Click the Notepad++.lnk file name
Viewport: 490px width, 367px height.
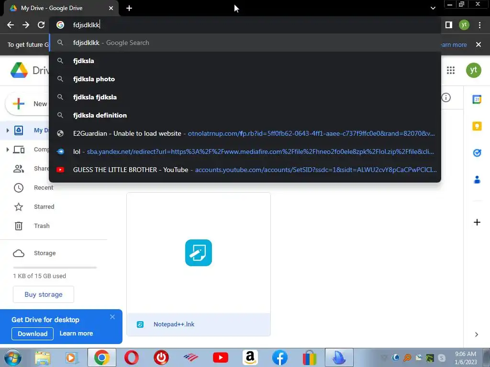coord(174,324)
